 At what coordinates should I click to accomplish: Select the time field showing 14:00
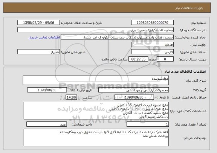(71, 97)
